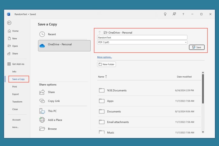The height and width of the screenshot is (146, 219).
Task: Expand the PDF file type dropdown
Action: (186, 42)
